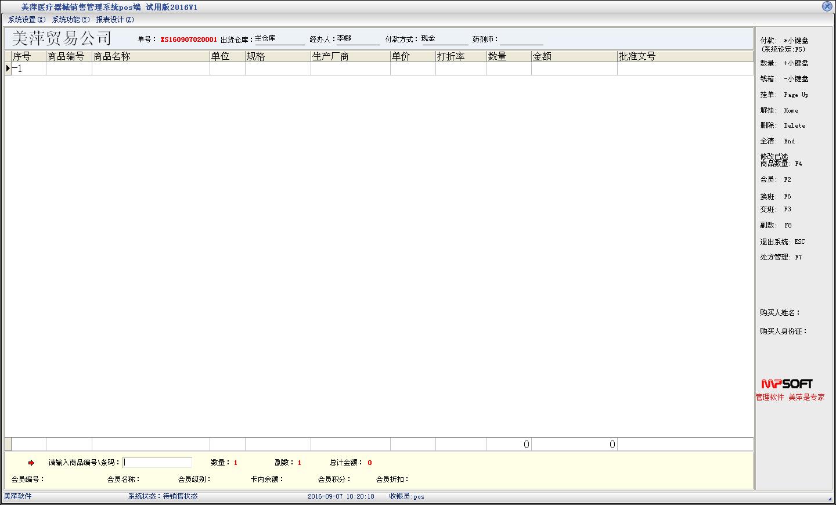Open the 报表设计 menu
836x505 pixels.
point(115,20)
